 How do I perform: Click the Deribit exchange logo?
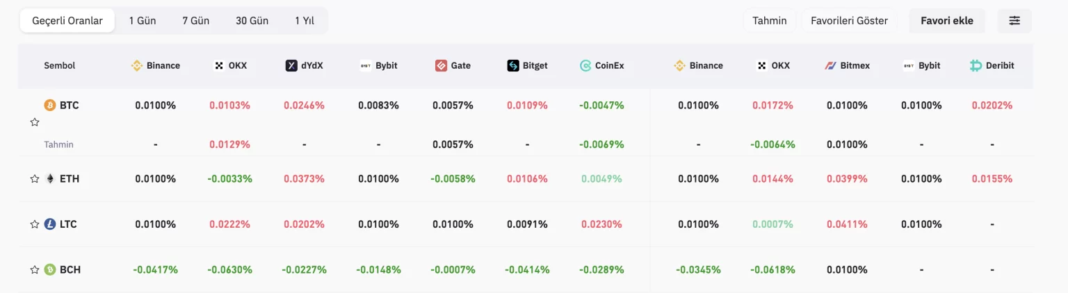(x=976, y=65)
